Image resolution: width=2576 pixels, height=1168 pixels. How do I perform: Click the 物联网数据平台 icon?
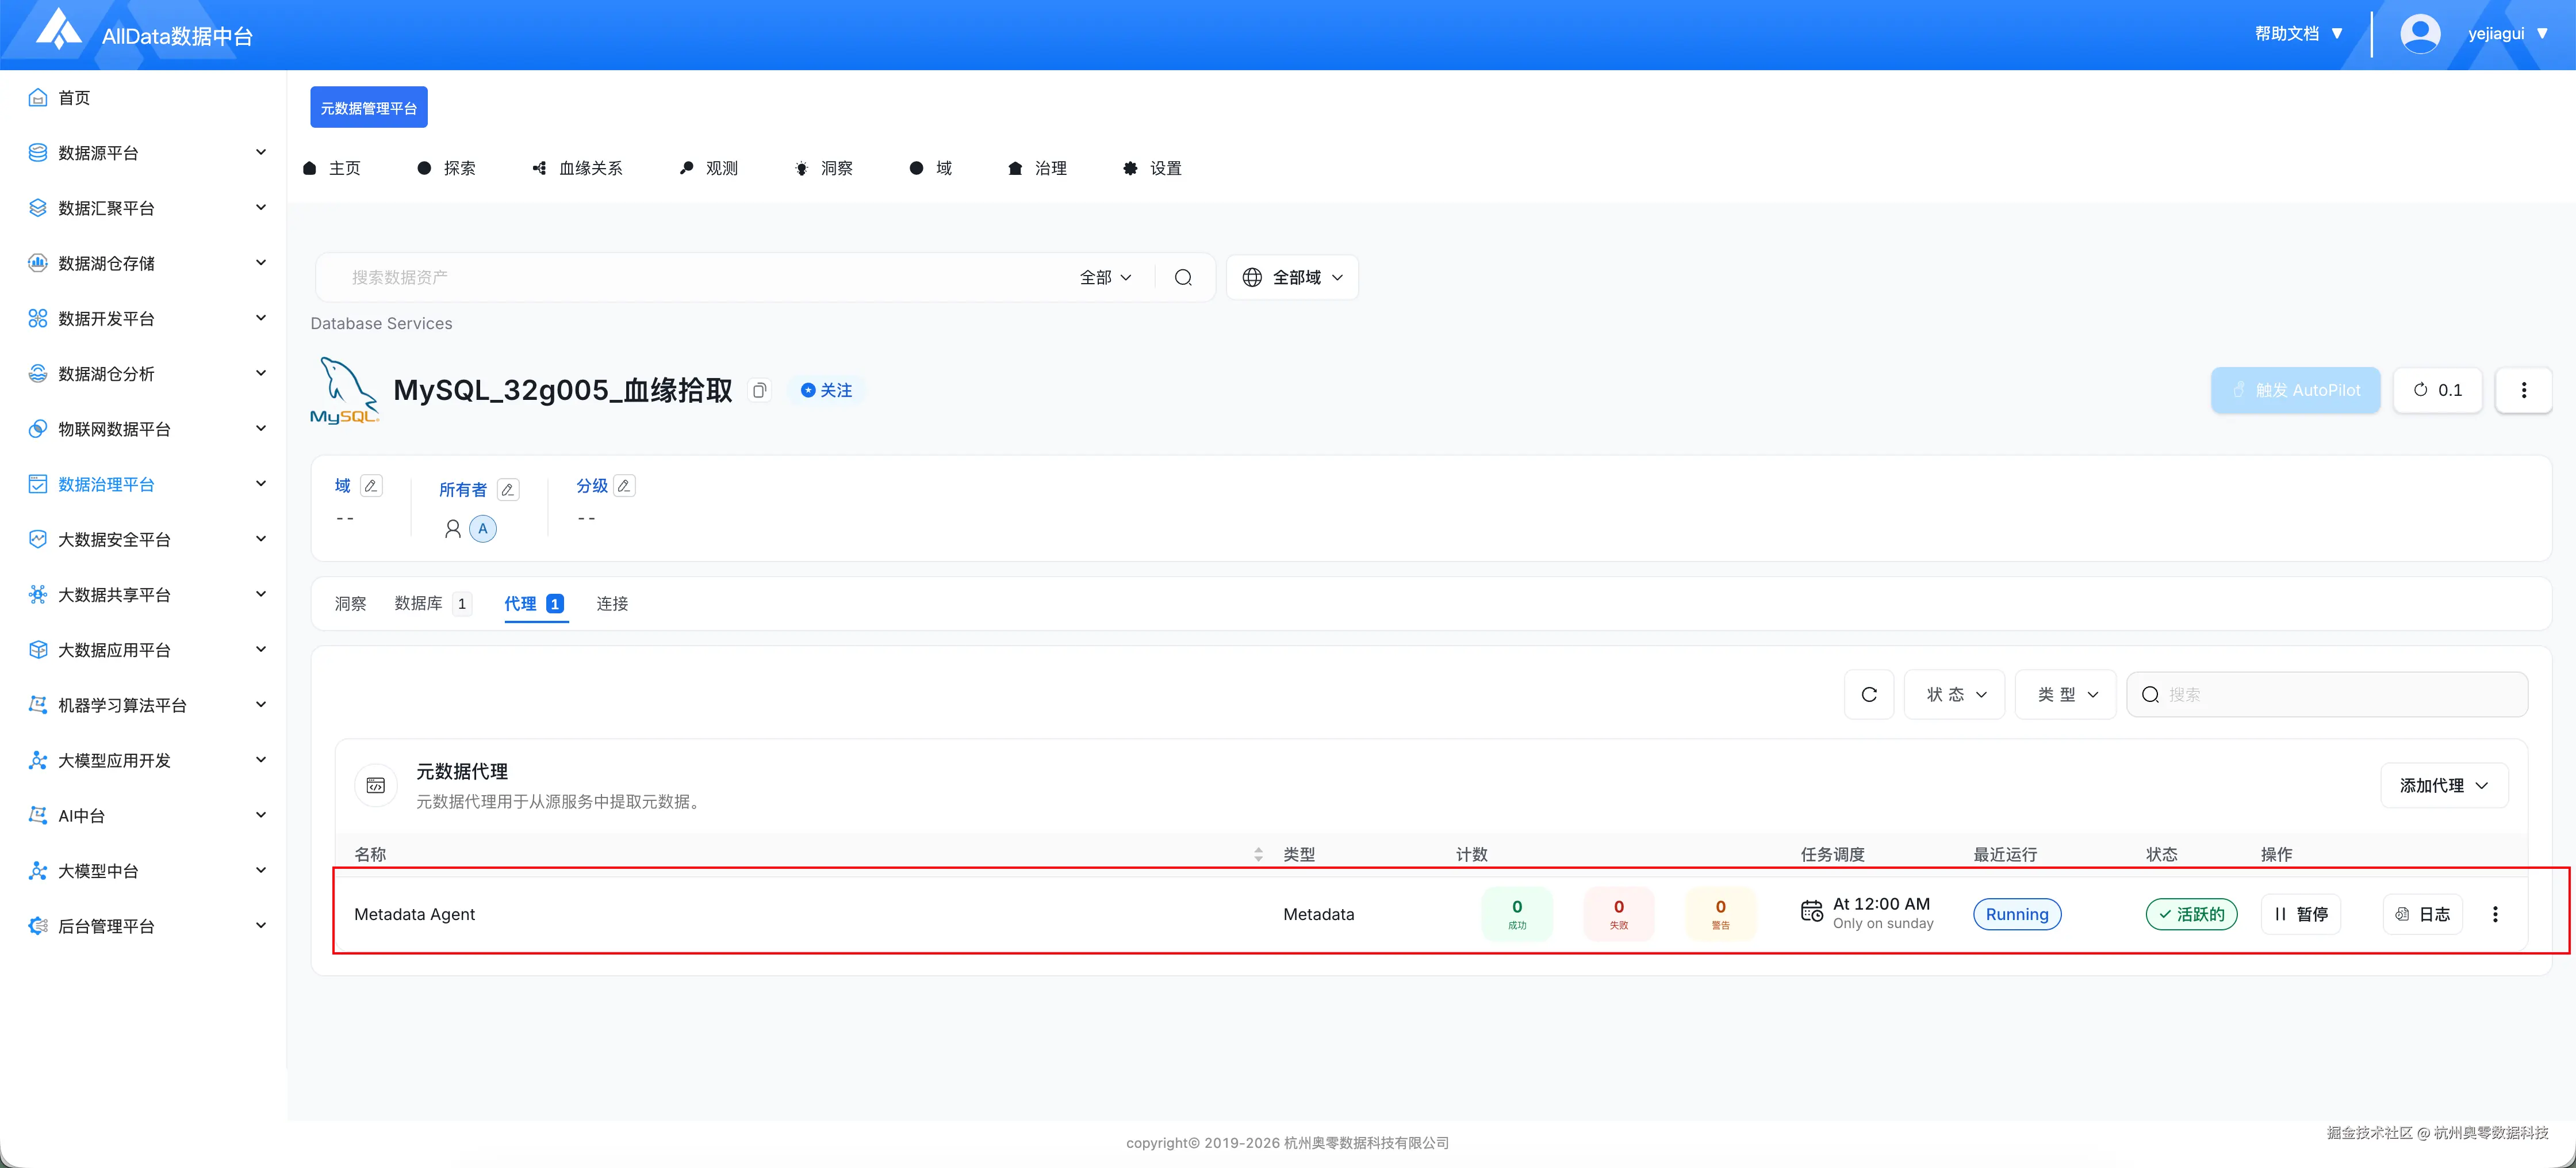(38, 429)
